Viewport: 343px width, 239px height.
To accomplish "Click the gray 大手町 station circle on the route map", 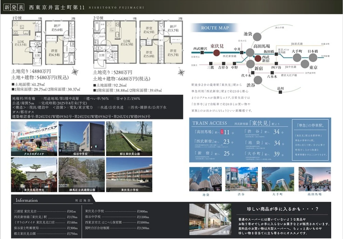I will [x=297, y=57].
